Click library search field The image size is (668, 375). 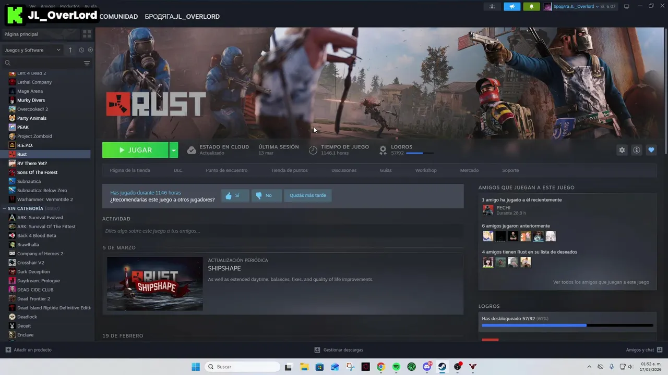click(42, 63)
